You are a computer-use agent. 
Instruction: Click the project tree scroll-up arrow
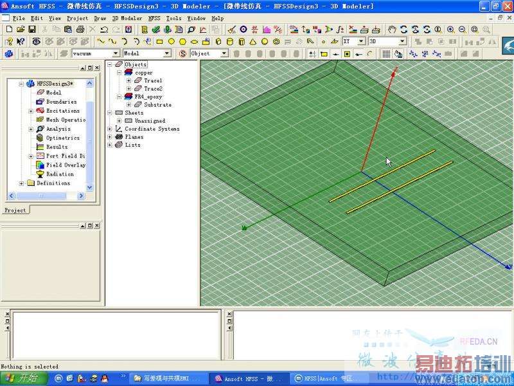(89, 84)
